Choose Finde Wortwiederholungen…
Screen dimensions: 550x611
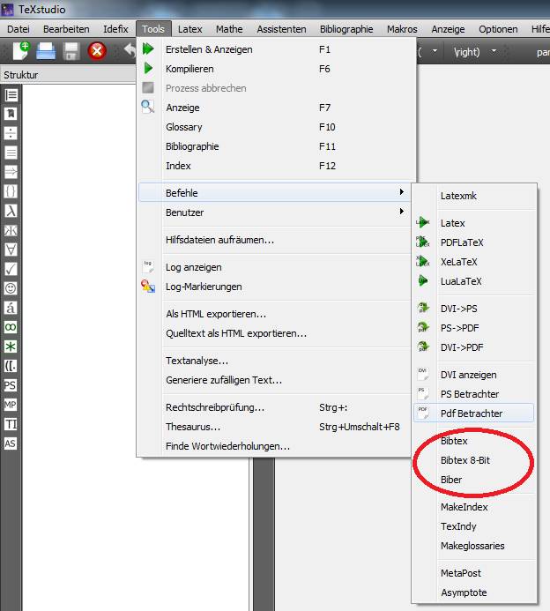point(275,446)
